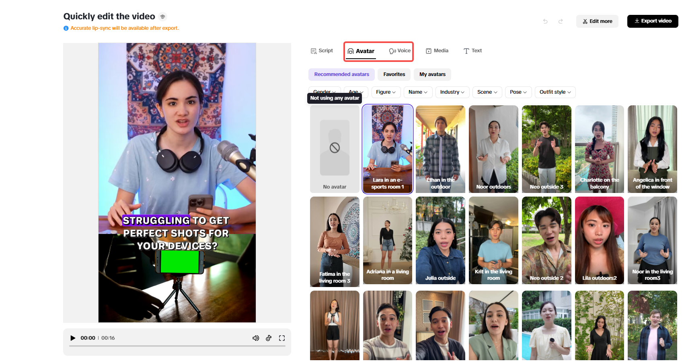684x363 pixels.
Task: Open the Gender filter dropdown
Action: (x=324, y=92)
